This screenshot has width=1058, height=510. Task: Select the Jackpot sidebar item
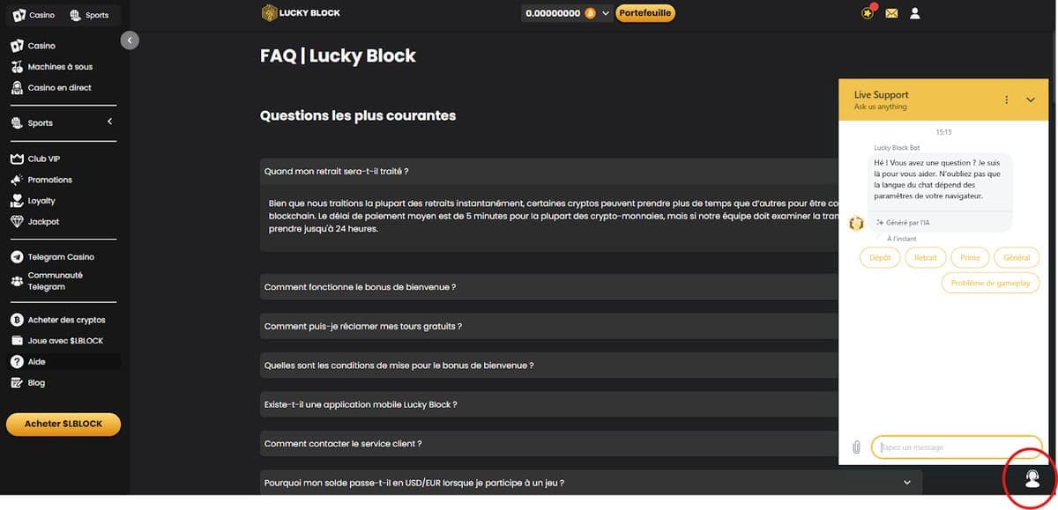click(41, 221)
